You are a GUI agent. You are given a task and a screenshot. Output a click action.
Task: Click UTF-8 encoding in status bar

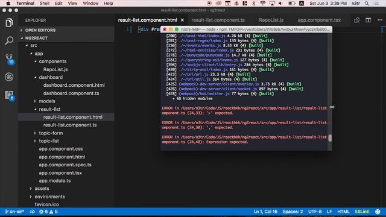tap(315, 212)
